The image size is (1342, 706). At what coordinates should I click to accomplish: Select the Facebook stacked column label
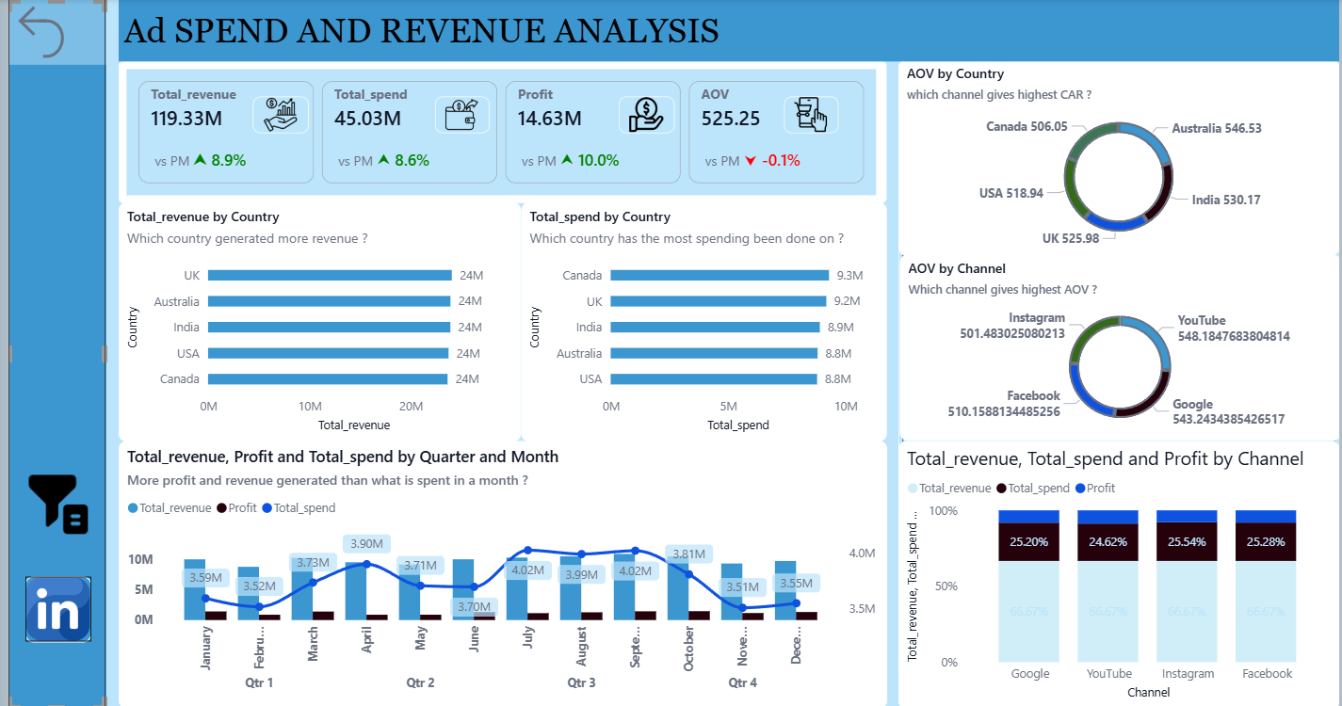point(1267,674)
